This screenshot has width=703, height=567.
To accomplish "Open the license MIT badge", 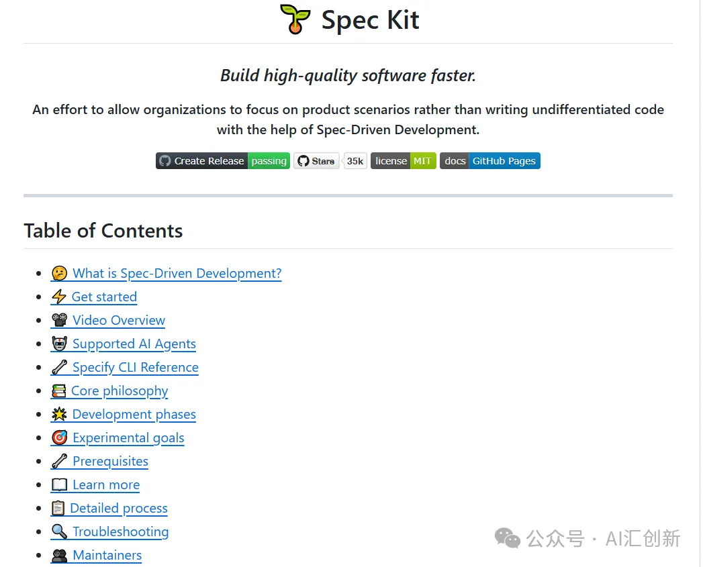I will pyautogui.click(x=403, y=161).
